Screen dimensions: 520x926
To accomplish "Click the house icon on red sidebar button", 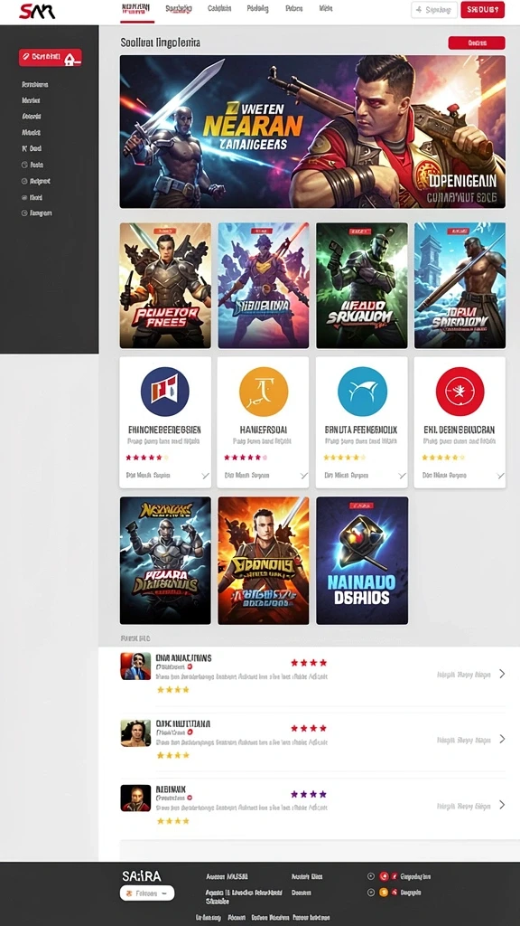I will [70, 59].
